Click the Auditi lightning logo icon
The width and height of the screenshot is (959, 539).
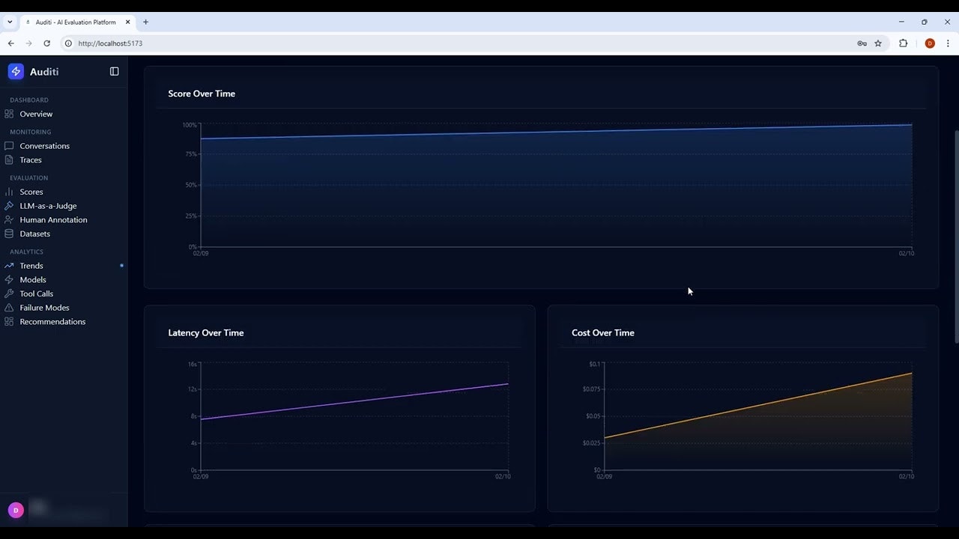point(16,71)
